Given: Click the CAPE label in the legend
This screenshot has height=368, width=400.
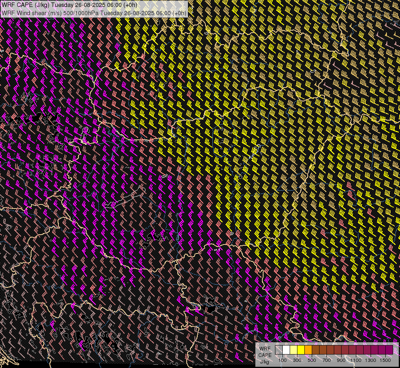Looking at the screenshot, I should click(265, 355).
